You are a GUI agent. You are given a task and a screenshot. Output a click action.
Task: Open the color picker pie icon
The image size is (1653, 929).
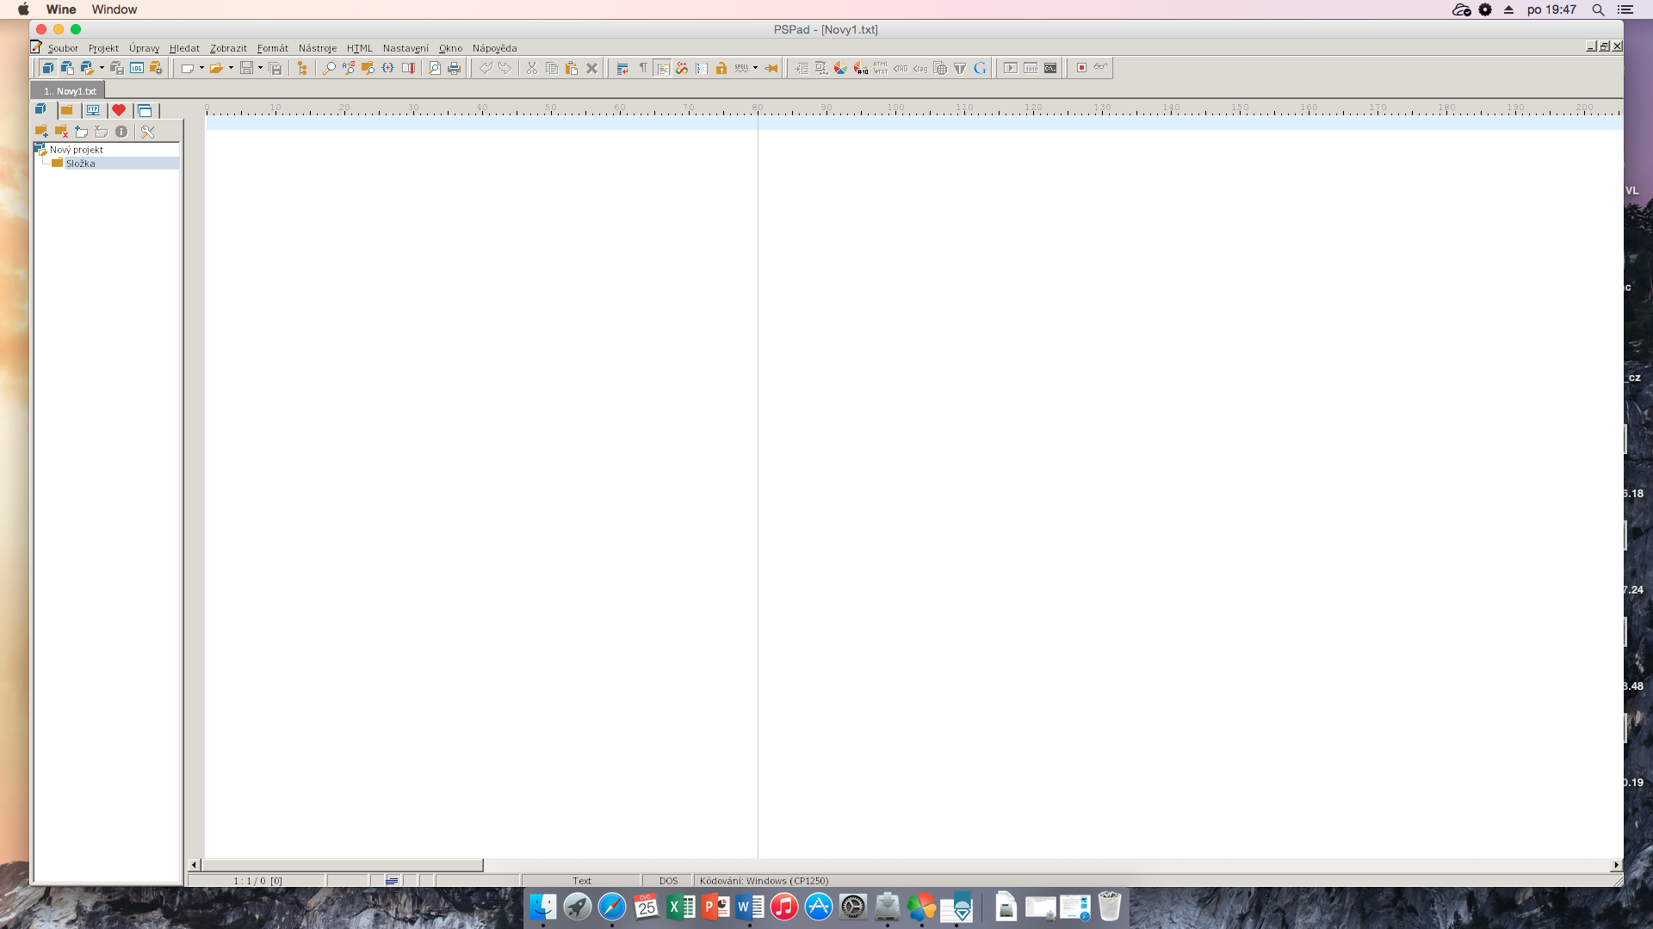(840, 68)
